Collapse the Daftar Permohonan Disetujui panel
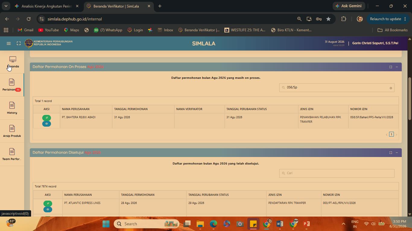412x231 pixels. point(397,152)
